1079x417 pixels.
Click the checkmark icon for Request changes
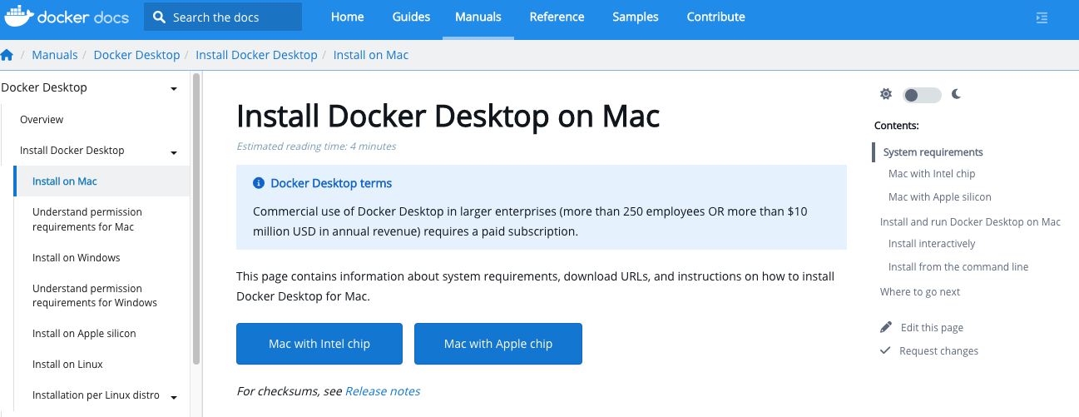pyautogui.click(x=885, y=350)
